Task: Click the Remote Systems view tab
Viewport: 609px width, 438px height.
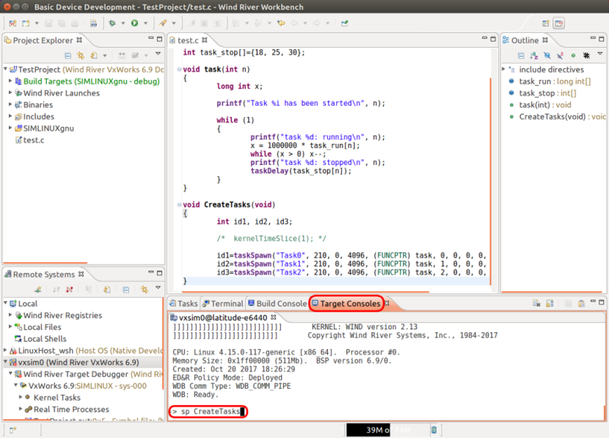Action: 43,274
